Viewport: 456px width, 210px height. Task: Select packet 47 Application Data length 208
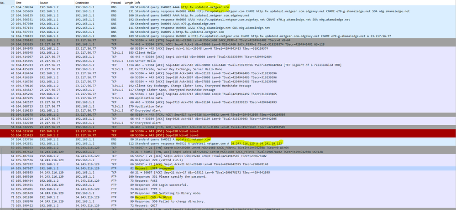pos(228,98)
